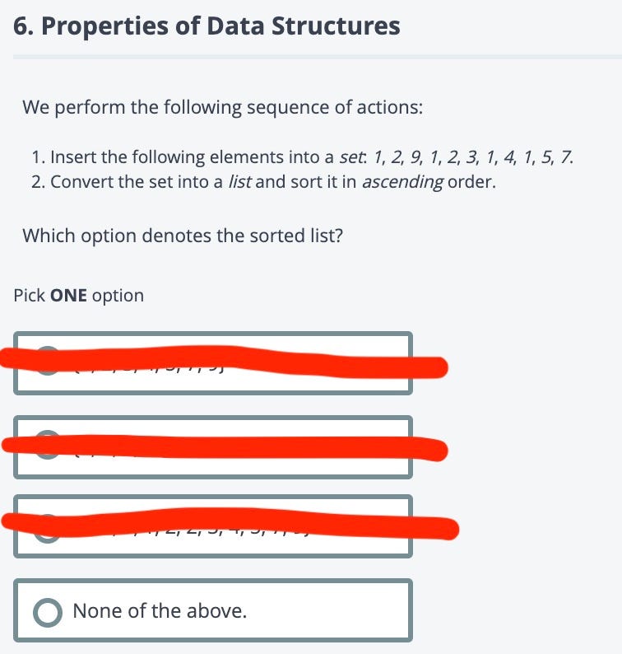The width and height of the screenshot is (622, 654).
Task: Click the element sequence "1, 2, 9, 1, 2, 3"
Action: [425, 157]
